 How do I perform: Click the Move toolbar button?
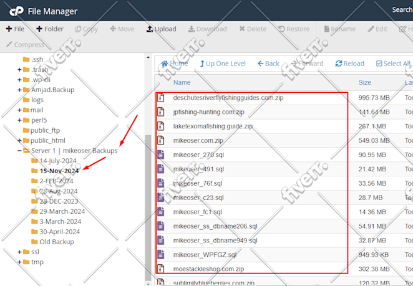[122, 29]
